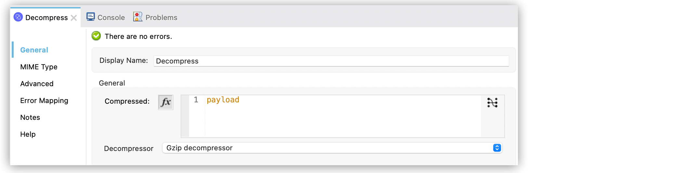Go to the Advanced section
This screenshot has height=173, width=696.
pos(37,84)
